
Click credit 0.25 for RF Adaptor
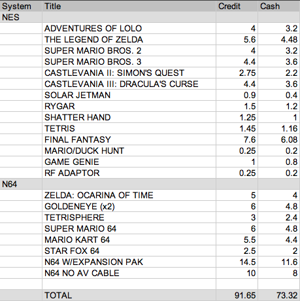[237, 173]
